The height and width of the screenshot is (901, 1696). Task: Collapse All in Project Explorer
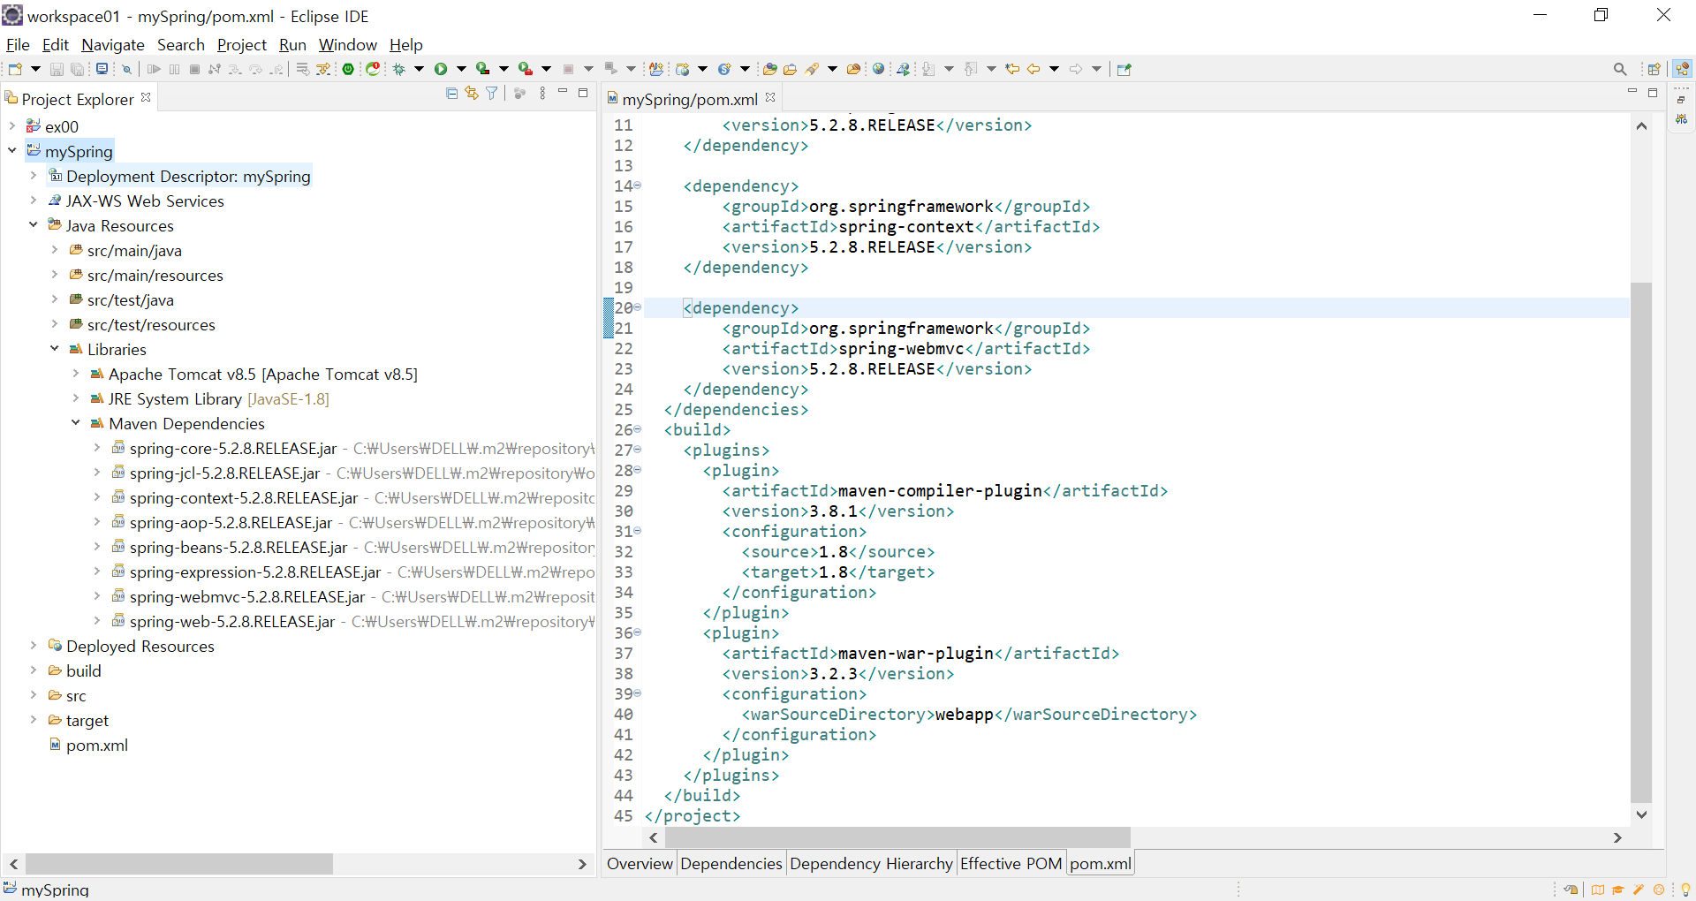coord(452,93)
